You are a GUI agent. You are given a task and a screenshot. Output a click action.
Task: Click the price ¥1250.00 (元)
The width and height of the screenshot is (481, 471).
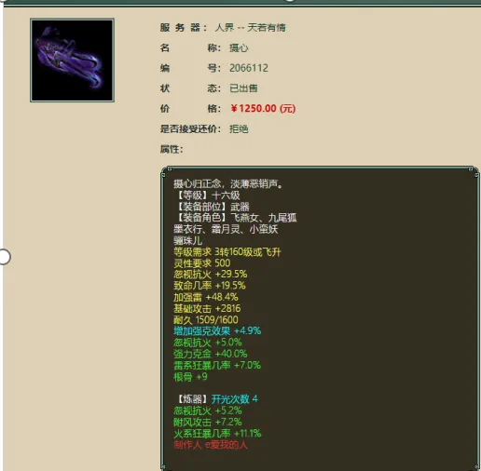(x=263, y=108)
